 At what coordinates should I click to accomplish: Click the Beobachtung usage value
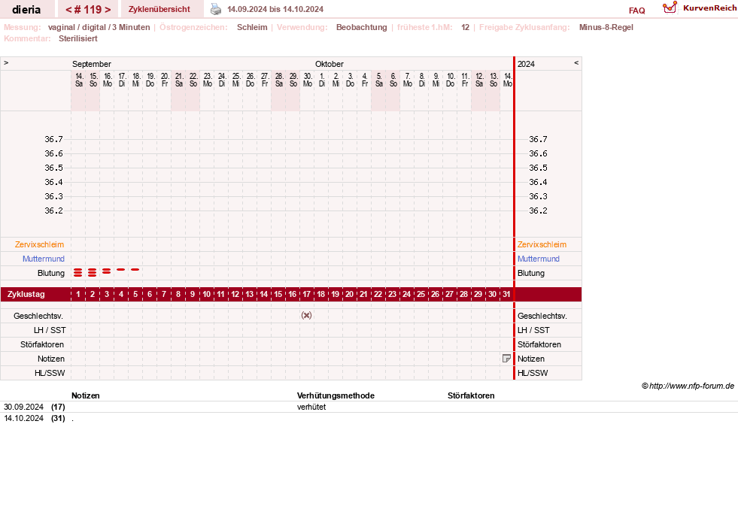pos(361,27)
